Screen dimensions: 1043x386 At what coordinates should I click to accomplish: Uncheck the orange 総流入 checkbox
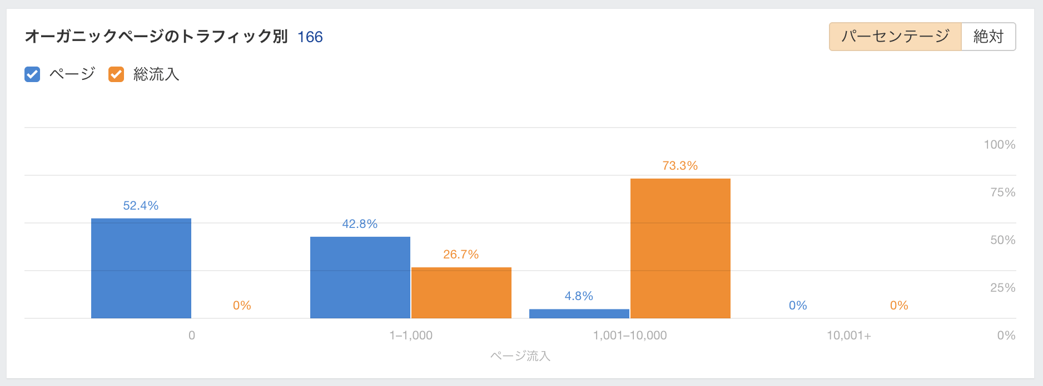(116, 74)
